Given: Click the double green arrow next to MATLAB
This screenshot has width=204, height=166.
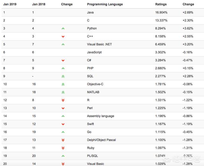Looking at the screenshot, I should click(63, 92).
